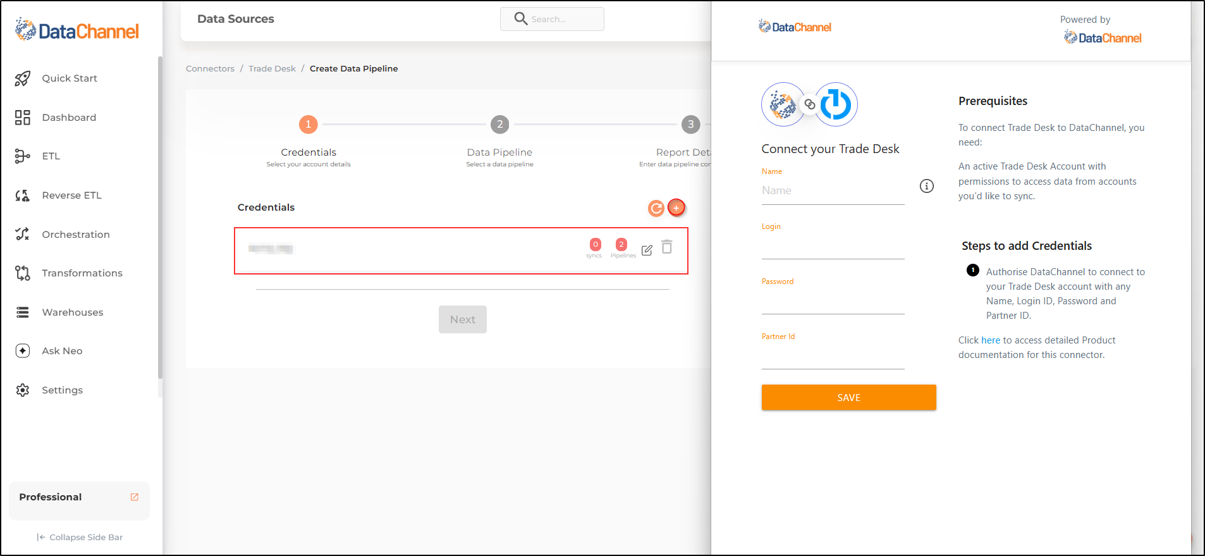
Task: Click the link chain icon between logos
Action: coord(810,104)
